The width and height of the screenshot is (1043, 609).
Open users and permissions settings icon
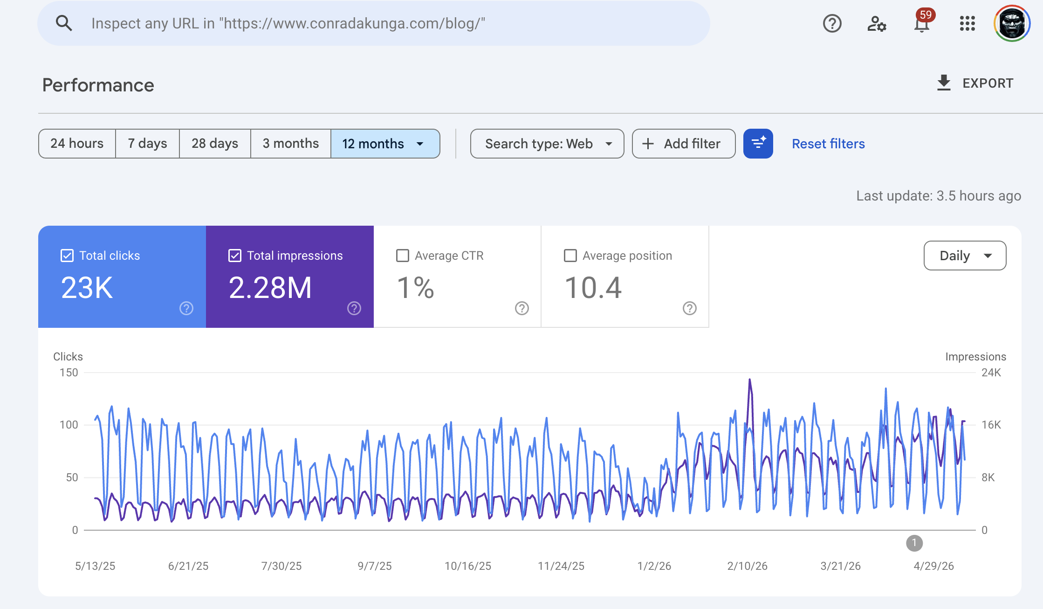click(877, 23)
